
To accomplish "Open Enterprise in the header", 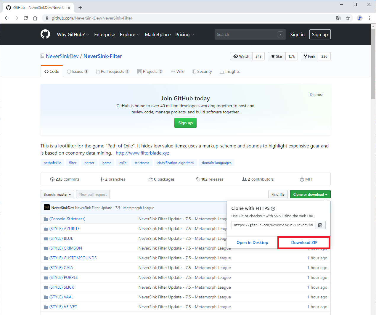I will point(105,34).
